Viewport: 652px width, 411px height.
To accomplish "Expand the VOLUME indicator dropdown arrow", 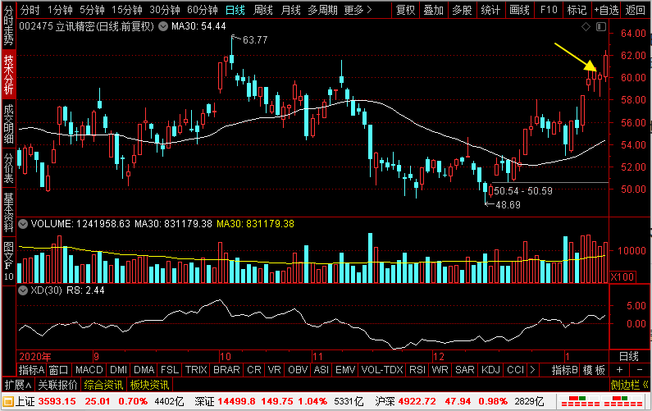I will pos(23,223).
